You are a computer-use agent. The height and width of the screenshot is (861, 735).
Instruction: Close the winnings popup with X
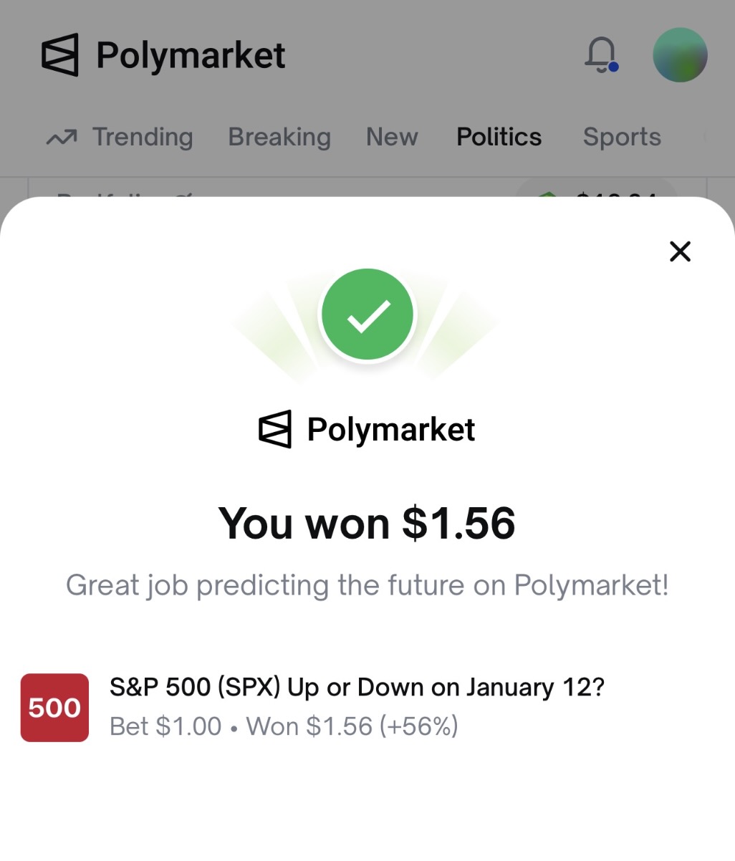coord(680,251)
